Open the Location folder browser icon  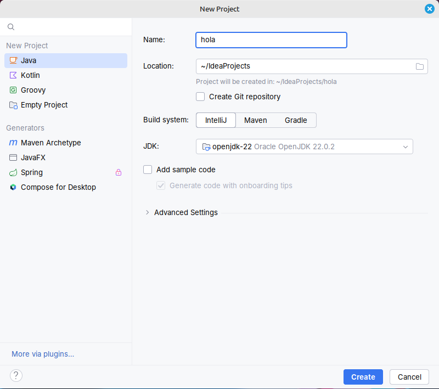pyautogui.click(x=420, y=66)
